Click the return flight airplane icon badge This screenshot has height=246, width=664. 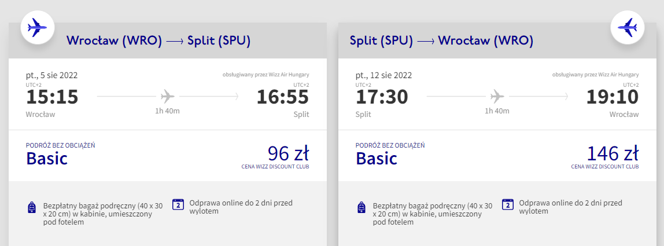click(628, 26)
